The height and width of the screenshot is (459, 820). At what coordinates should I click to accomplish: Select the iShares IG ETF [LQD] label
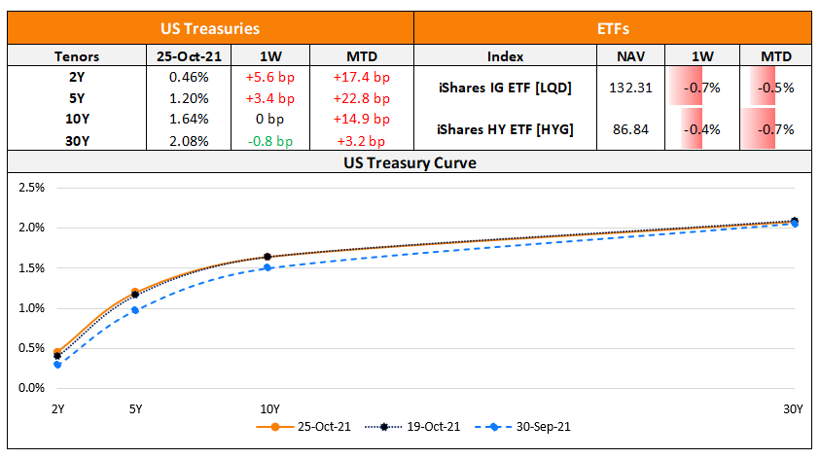(x=504, y=88)
